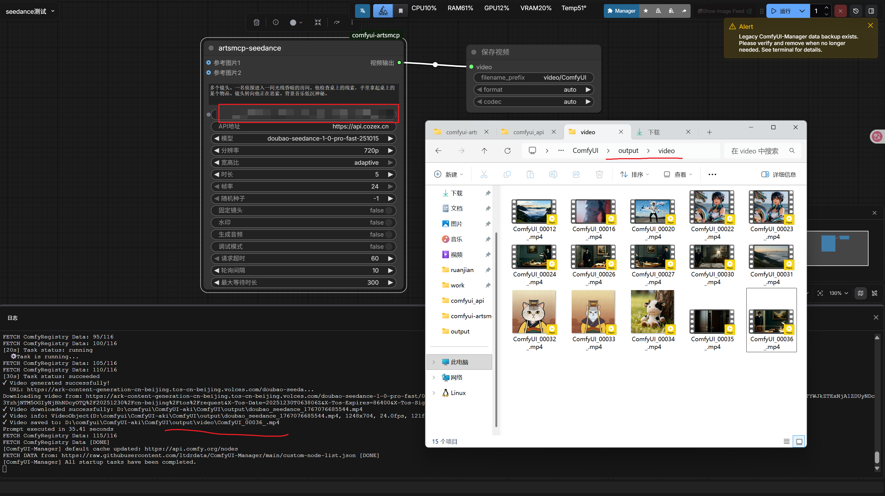Viewport: 885px width, 496px height.
Task: Switch to the comfyui_api explorer tab
Action: coord(528,132)
